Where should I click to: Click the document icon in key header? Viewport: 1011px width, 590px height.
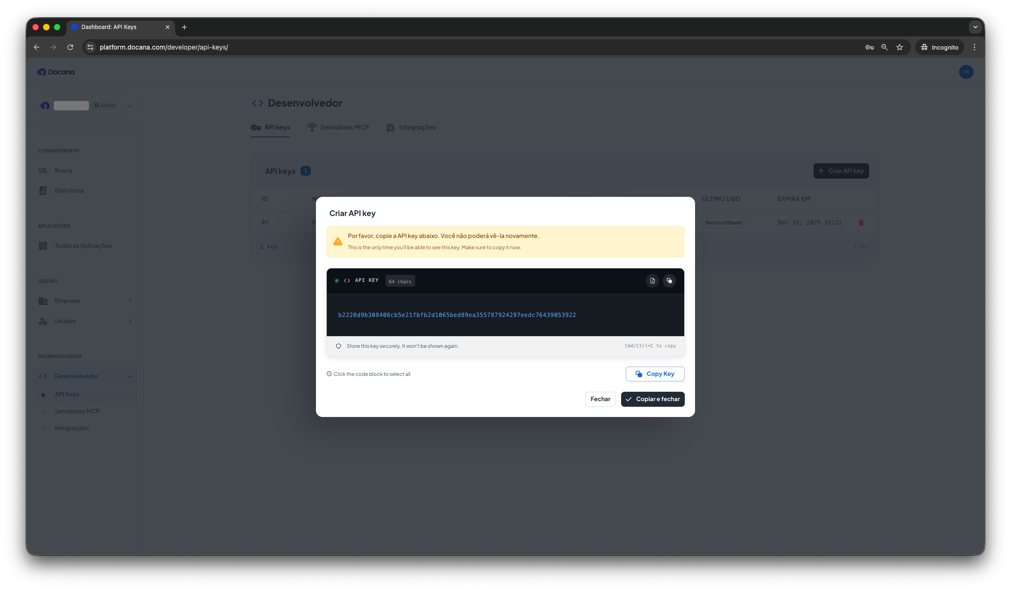coord(652,281)
